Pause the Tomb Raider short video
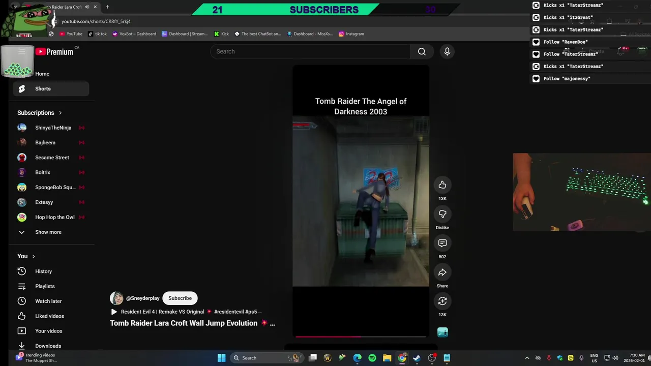The height and width of the screenshot is (366, 651). (361, 201)
